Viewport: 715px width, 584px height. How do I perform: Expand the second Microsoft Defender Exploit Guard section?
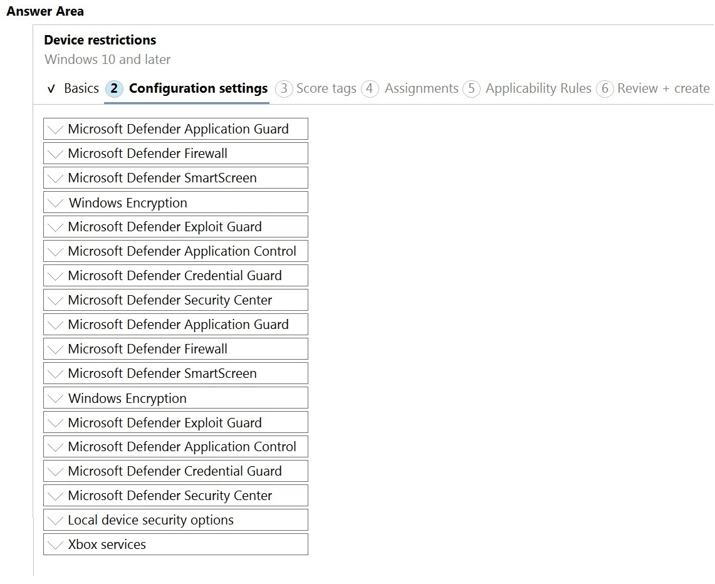[175, 422]
